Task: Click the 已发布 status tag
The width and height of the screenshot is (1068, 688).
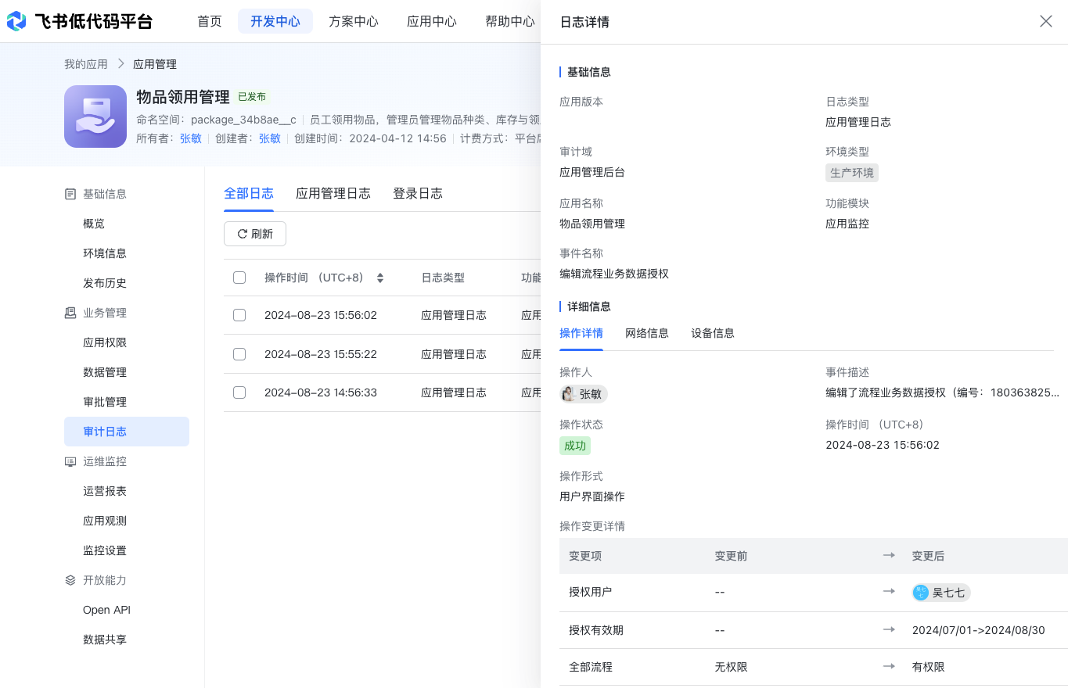Action: click(252, 97)
